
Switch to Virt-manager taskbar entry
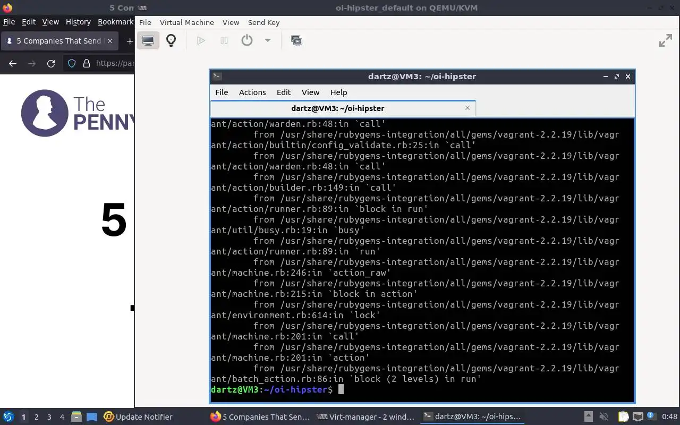[x=365, y=417]
